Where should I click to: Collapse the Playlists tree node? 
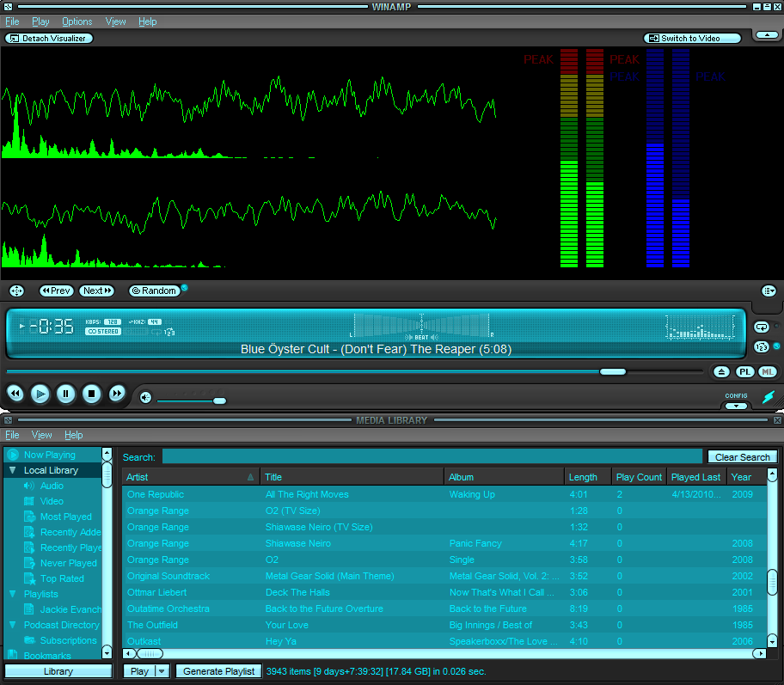point(13,594)
